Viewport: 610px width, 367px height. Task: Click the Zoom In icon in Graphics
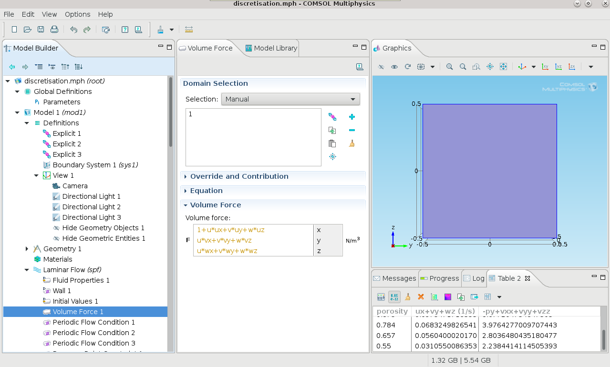pos(449,67)
